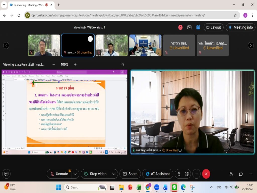
Task: Open the chat panel icon
Action: [x=241, y=174]
